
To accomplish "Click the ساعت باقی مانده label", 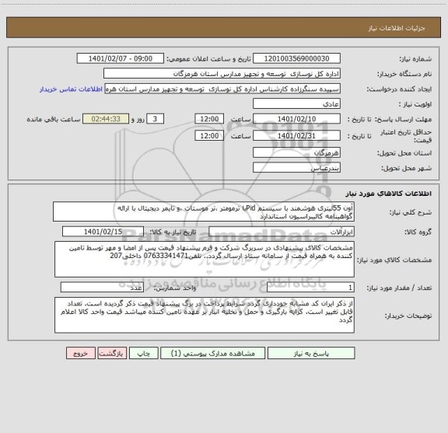I will pyautogui.click(x=54, y=119).
